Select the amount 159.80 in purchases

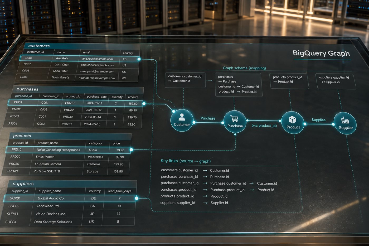click(133, 104)
